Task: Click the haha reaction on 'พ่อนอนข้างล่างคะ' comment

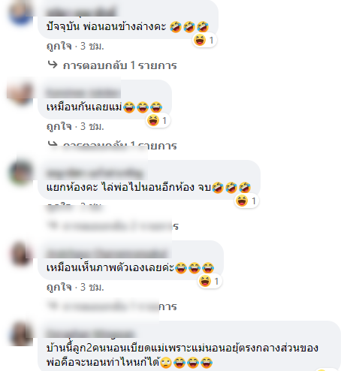Action: click(x=200, y=40)
